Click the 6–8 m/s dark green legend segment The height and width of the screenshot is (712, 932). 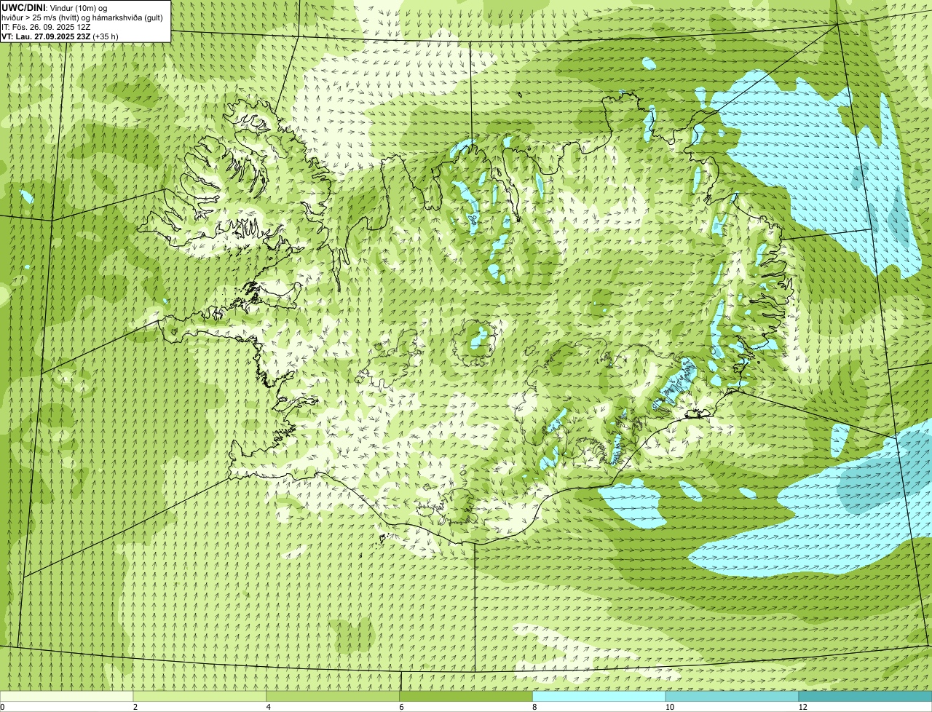click(466, 697)
